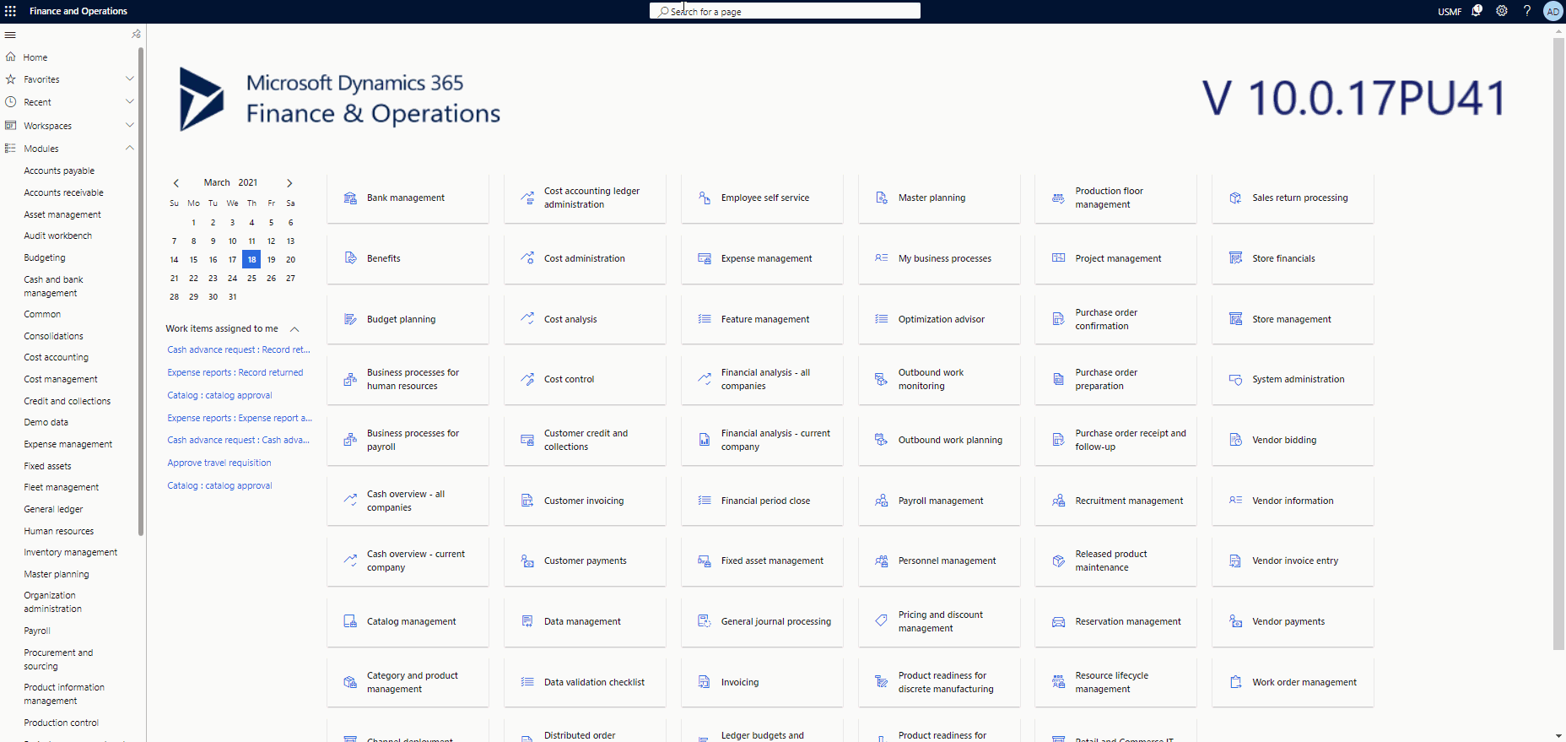The height and width of the screenshot is (742, 1566).
Task: Click the Cost administration tile icon
Action: [527, 258]
